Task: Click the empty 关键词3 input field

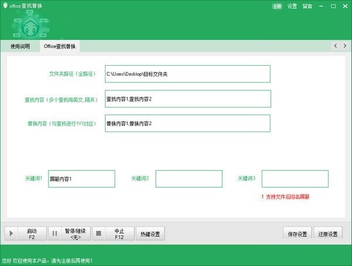Action: click(x=295, y=179)
